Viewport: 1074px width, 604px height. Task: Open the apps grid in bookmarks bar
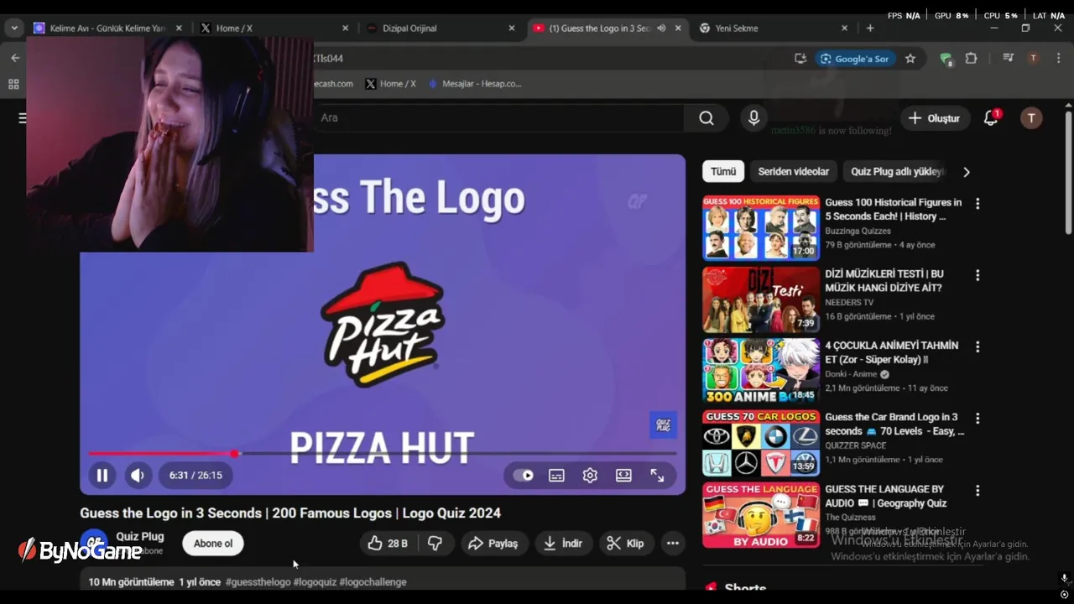(13, 84)
